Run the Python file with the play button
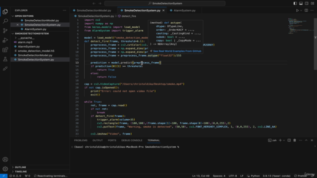Viewport: 317px width, 178px height. coord(297,10)
